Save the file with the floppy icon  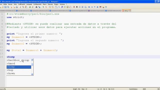click(5, 7)
